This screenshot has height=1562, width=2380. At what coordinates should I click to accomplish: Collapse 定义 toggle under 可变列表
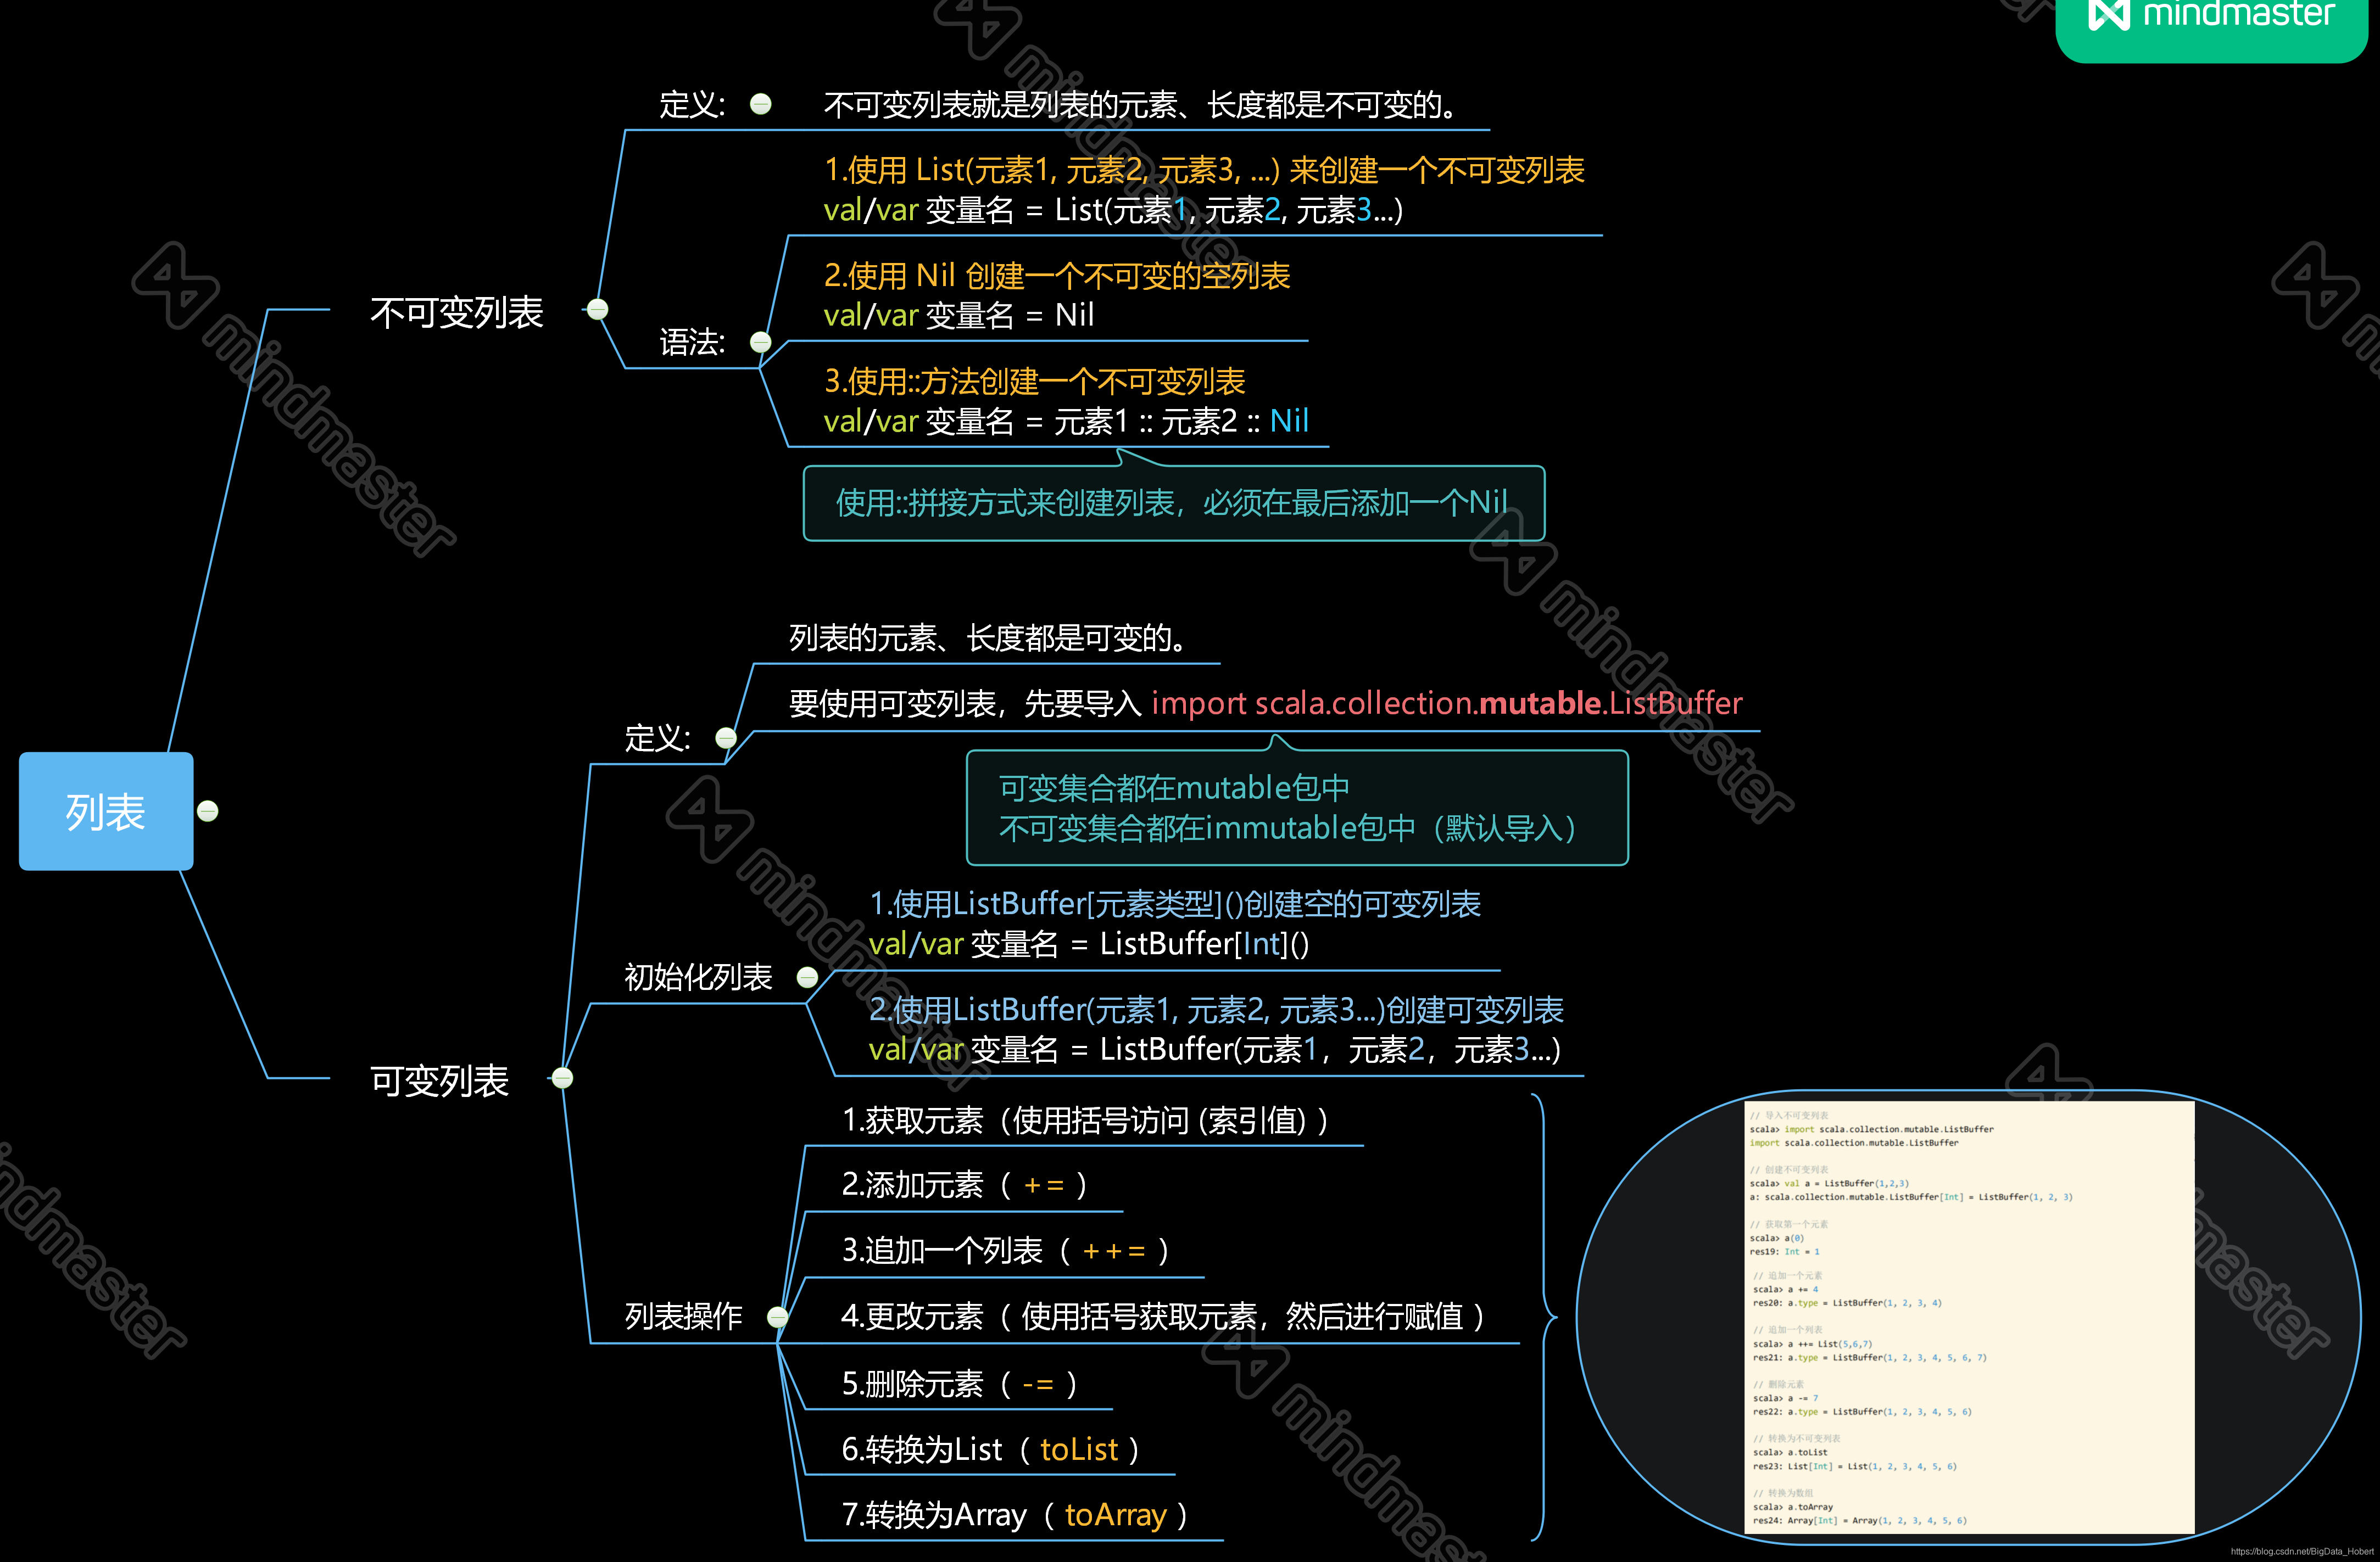coord(726,737)
